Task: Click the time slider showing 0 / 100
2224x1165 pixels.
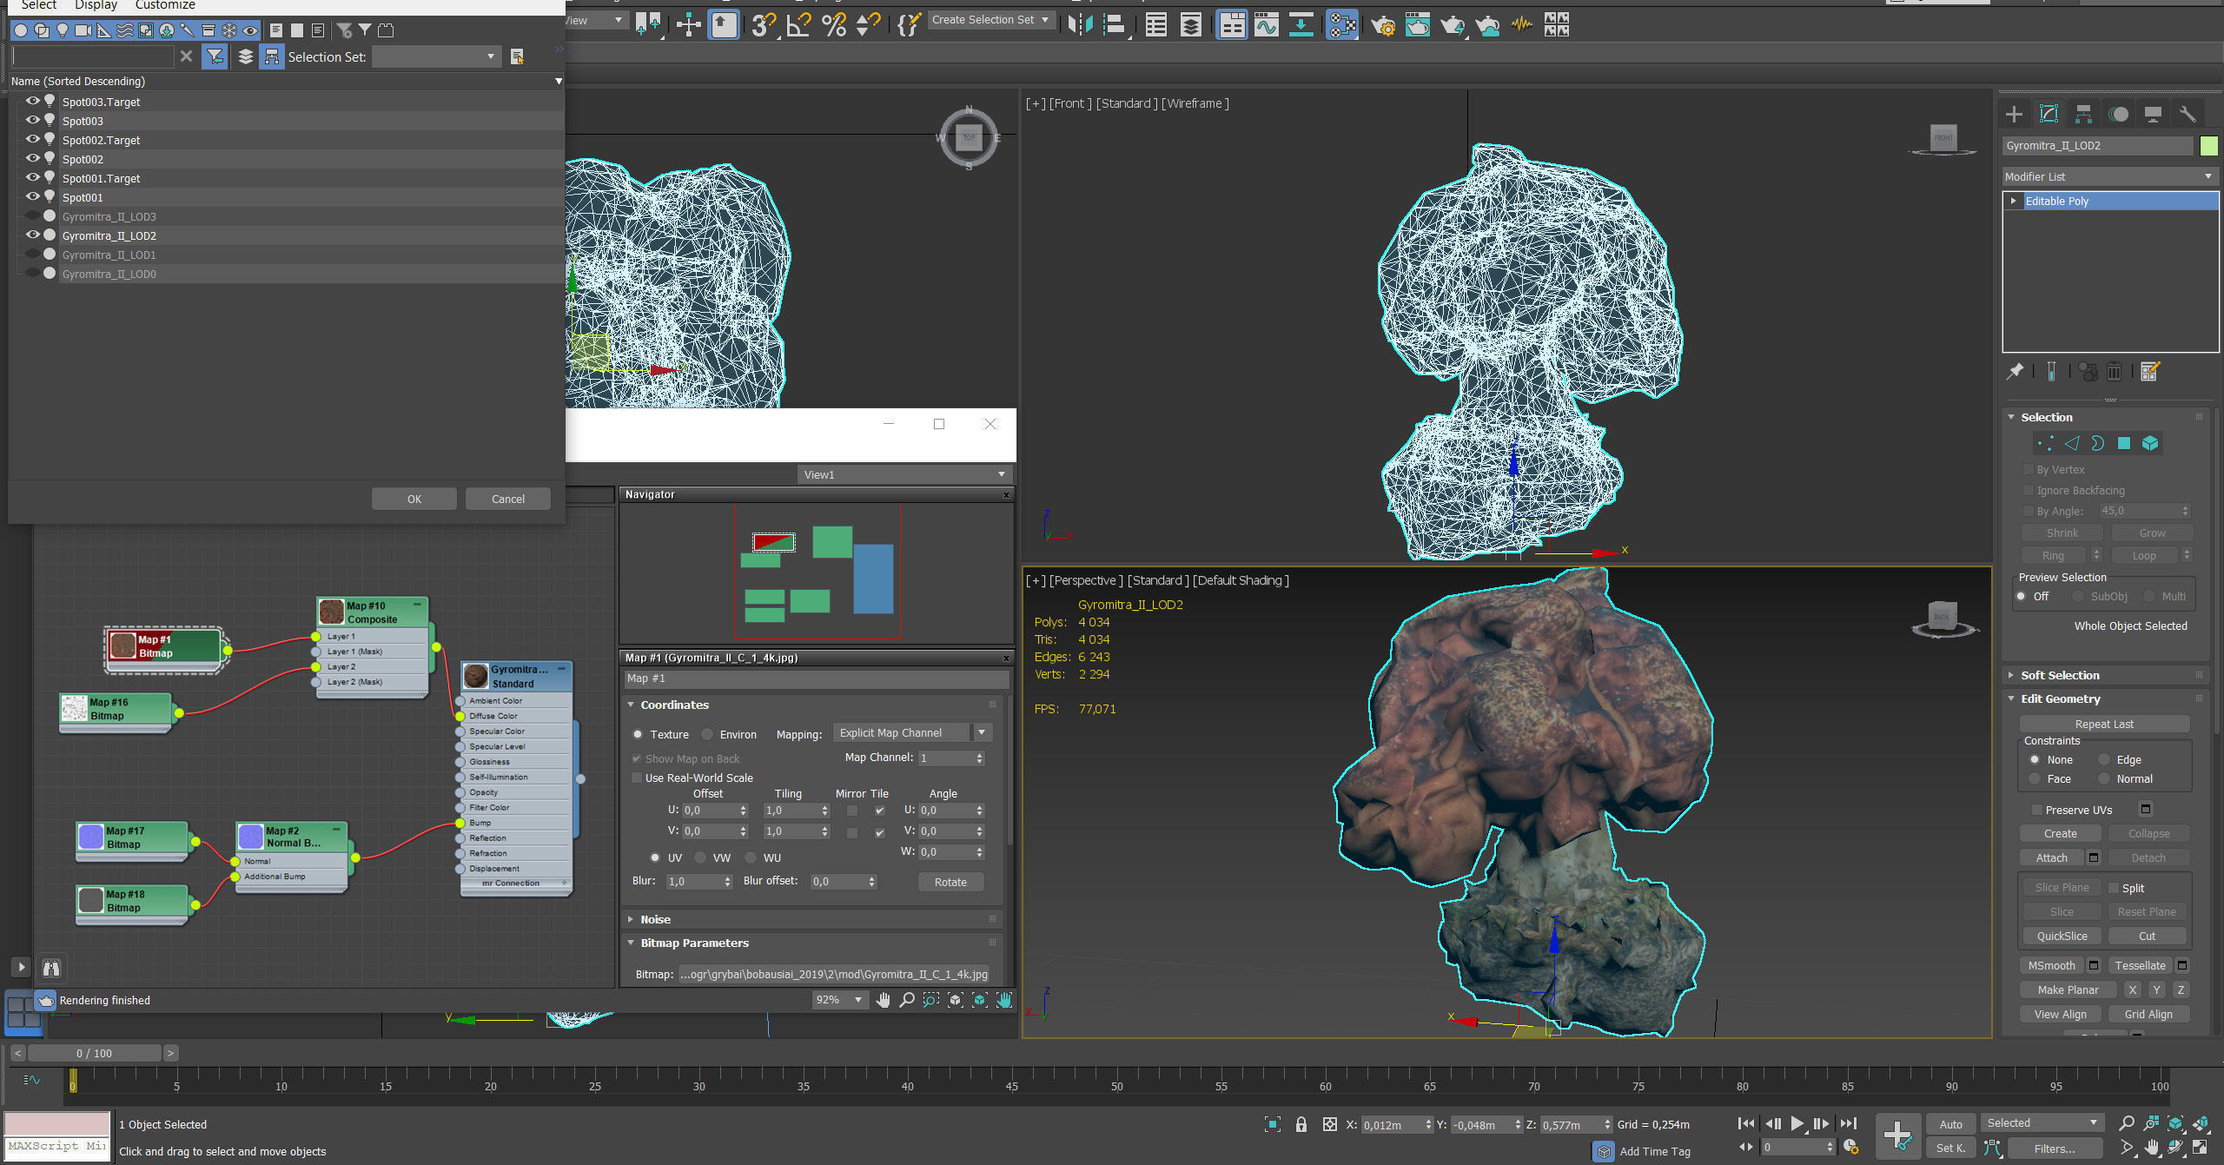Action: 95,1053
